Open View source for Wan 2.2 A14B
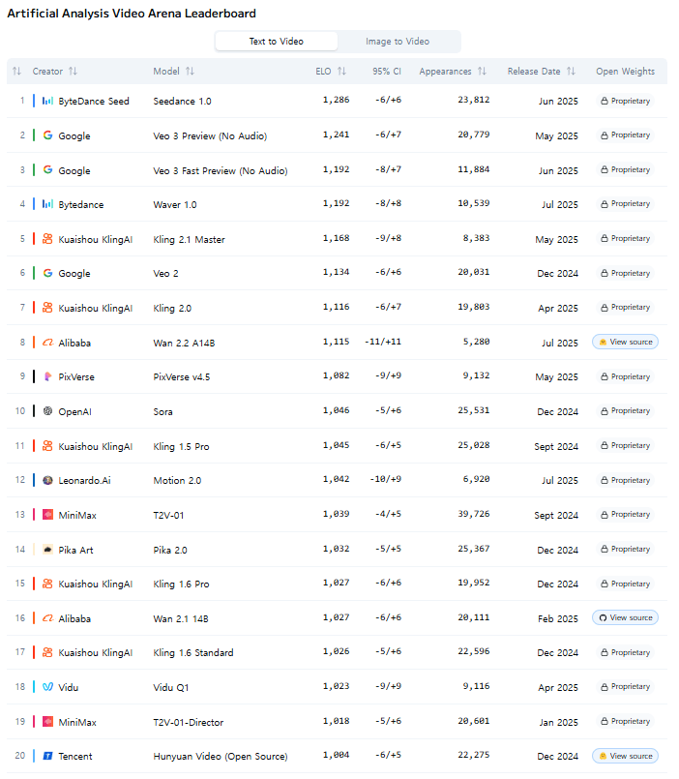 coord(625,342)
